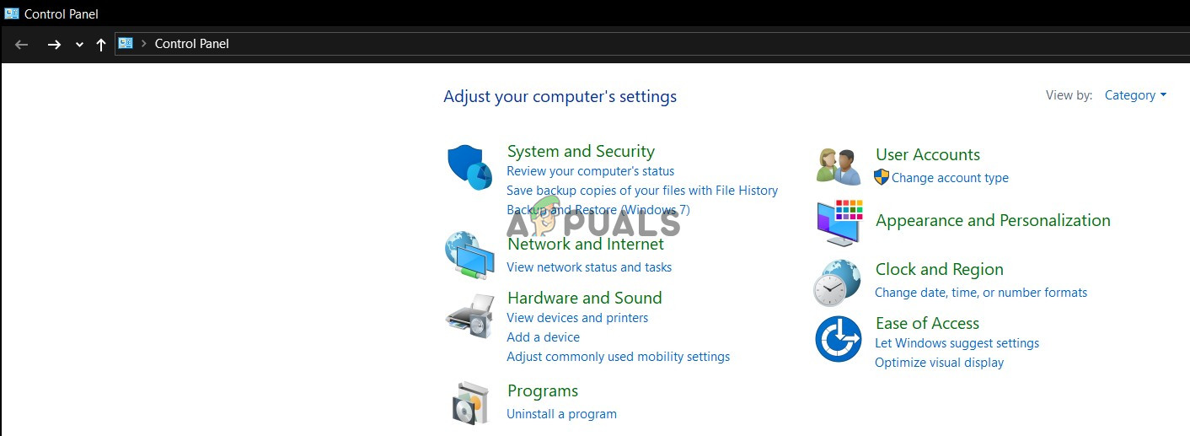Click Change account type link
1190x436 pixels.
coord(950,178)
